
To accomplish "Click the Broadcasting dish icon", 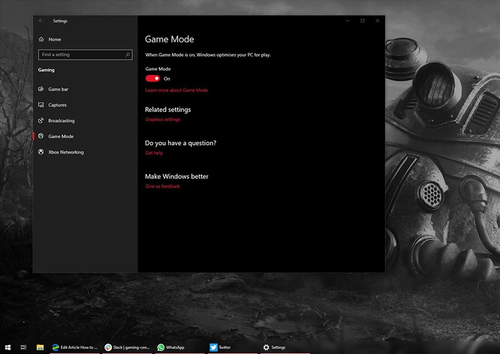I will pos(41,120).
